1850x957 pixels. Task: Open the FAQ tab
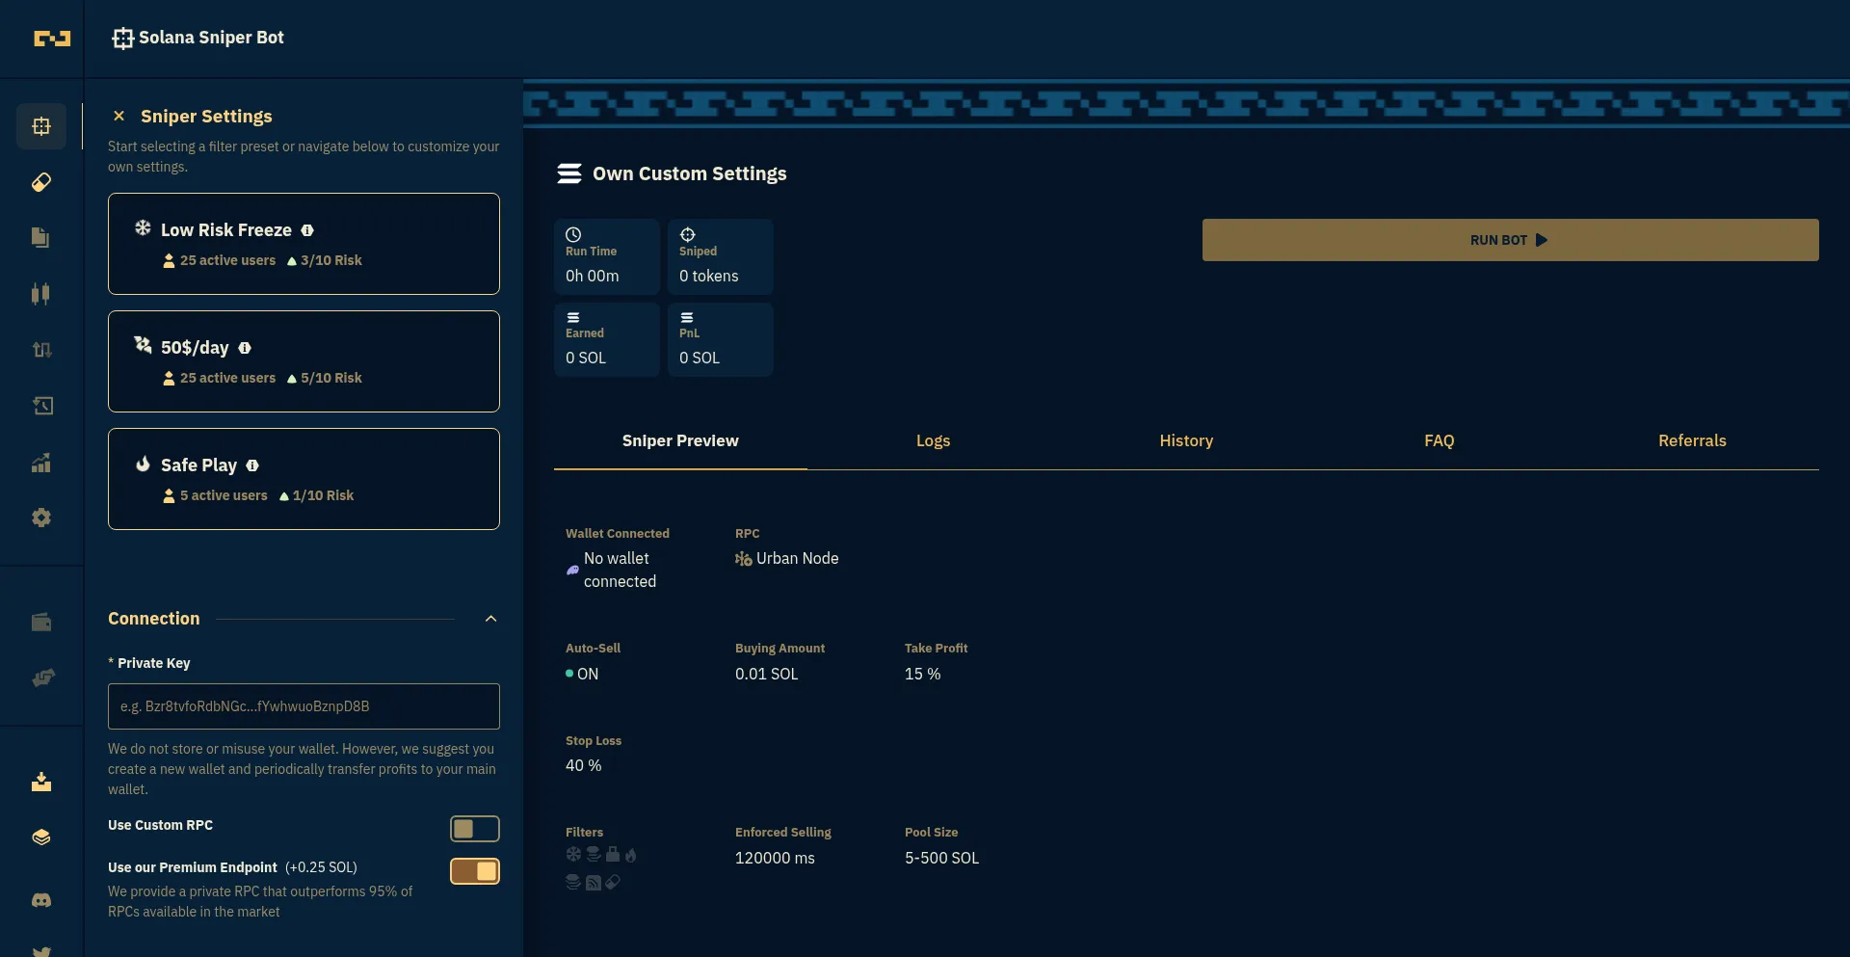tap(1440, 441)
